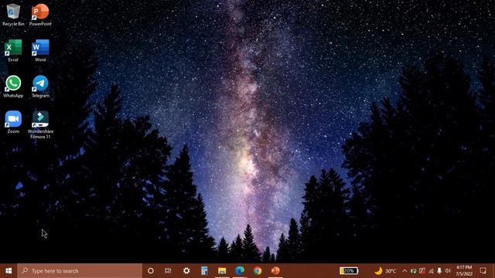Open the Windows Start menu

(9, 271)
